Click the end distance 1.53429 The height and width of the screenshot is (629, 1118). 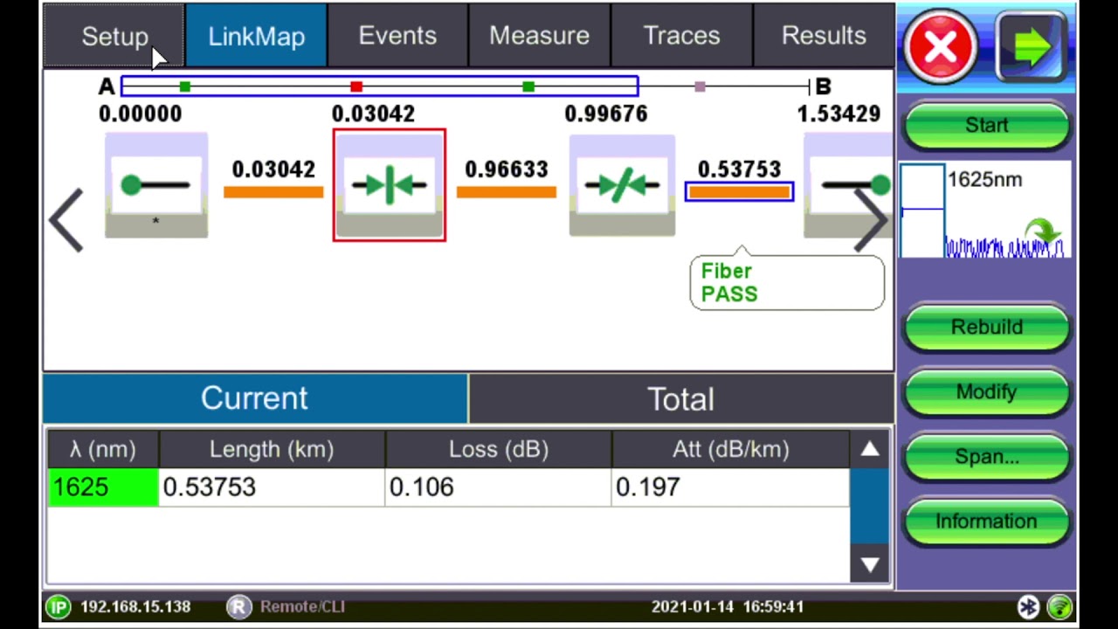click(x=838, y=114)
